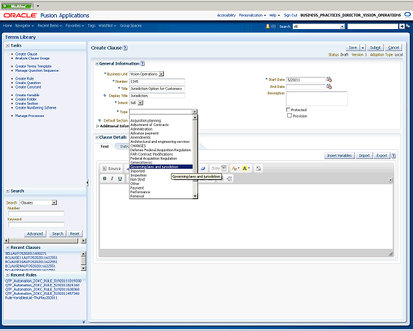This screenshot has height=331, width=413.
Task: Apply italic formatting in clause text
Action: coord(112,178)
